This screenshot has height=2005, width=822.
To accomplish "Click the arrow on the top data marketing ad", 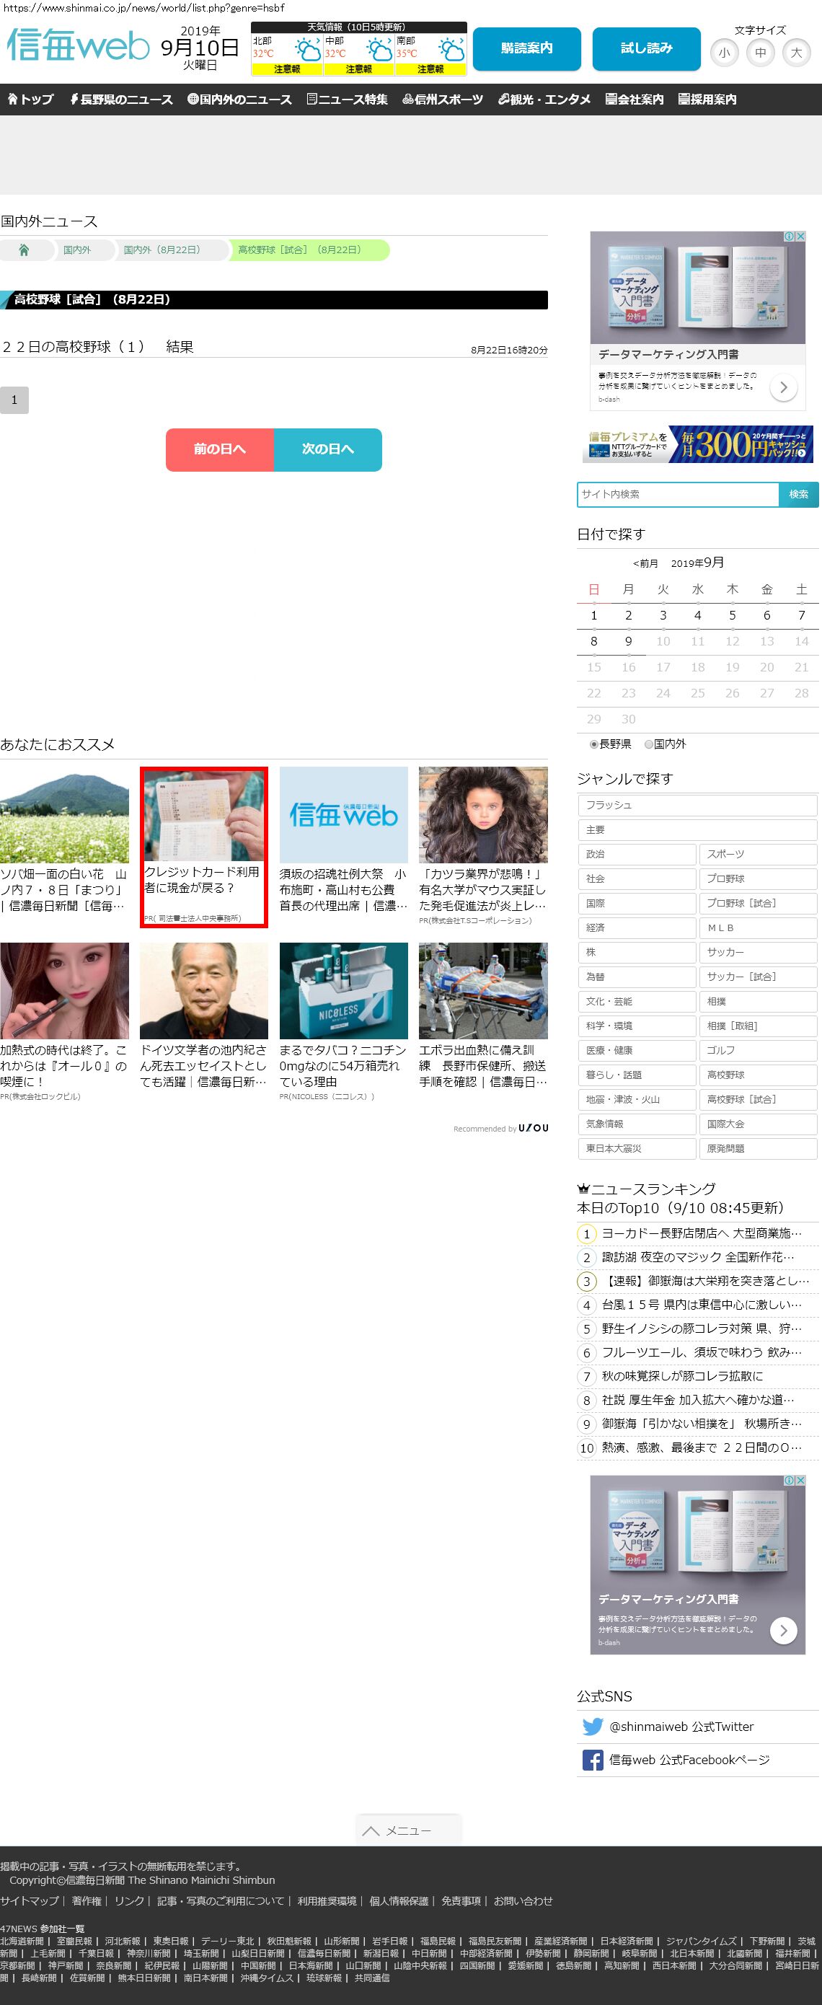I will point(783,387).
